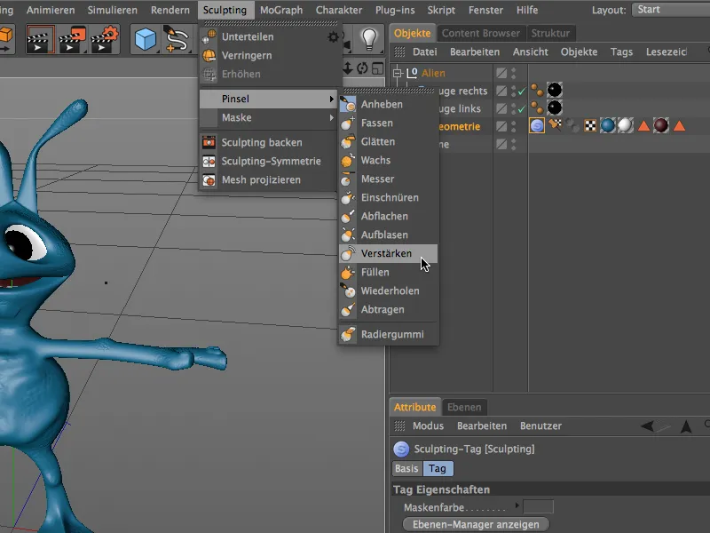Toggle green checkmark on uge links

click(522, 108)
